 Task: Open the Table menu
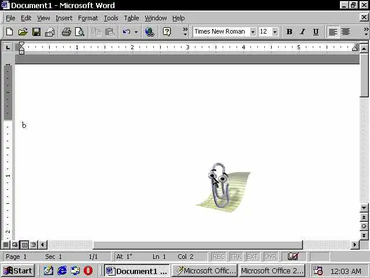click(131, 18)
